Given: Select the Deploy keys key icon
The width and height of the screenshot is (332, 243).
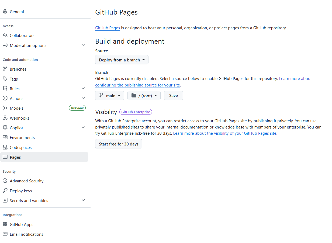Looking at the screenshot, I should (5, 191).
